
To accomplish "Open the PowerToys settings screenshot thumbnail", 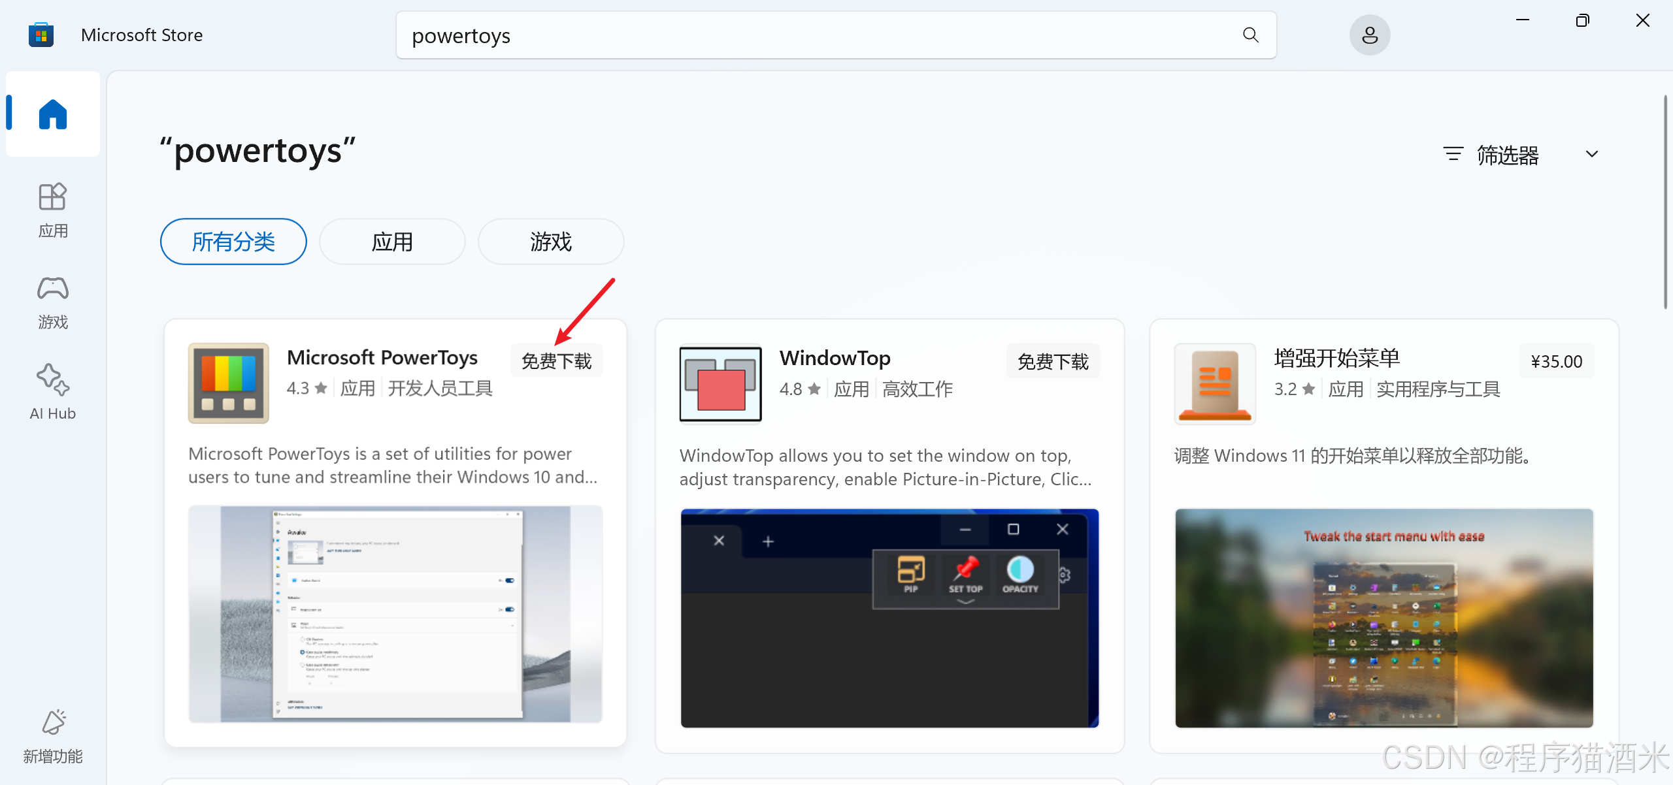I will (395, 614).
